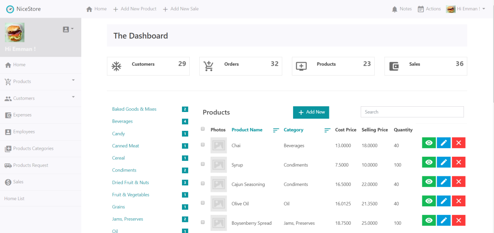Expand the Customers sidebar submenu arrow

tap(73, 97)
